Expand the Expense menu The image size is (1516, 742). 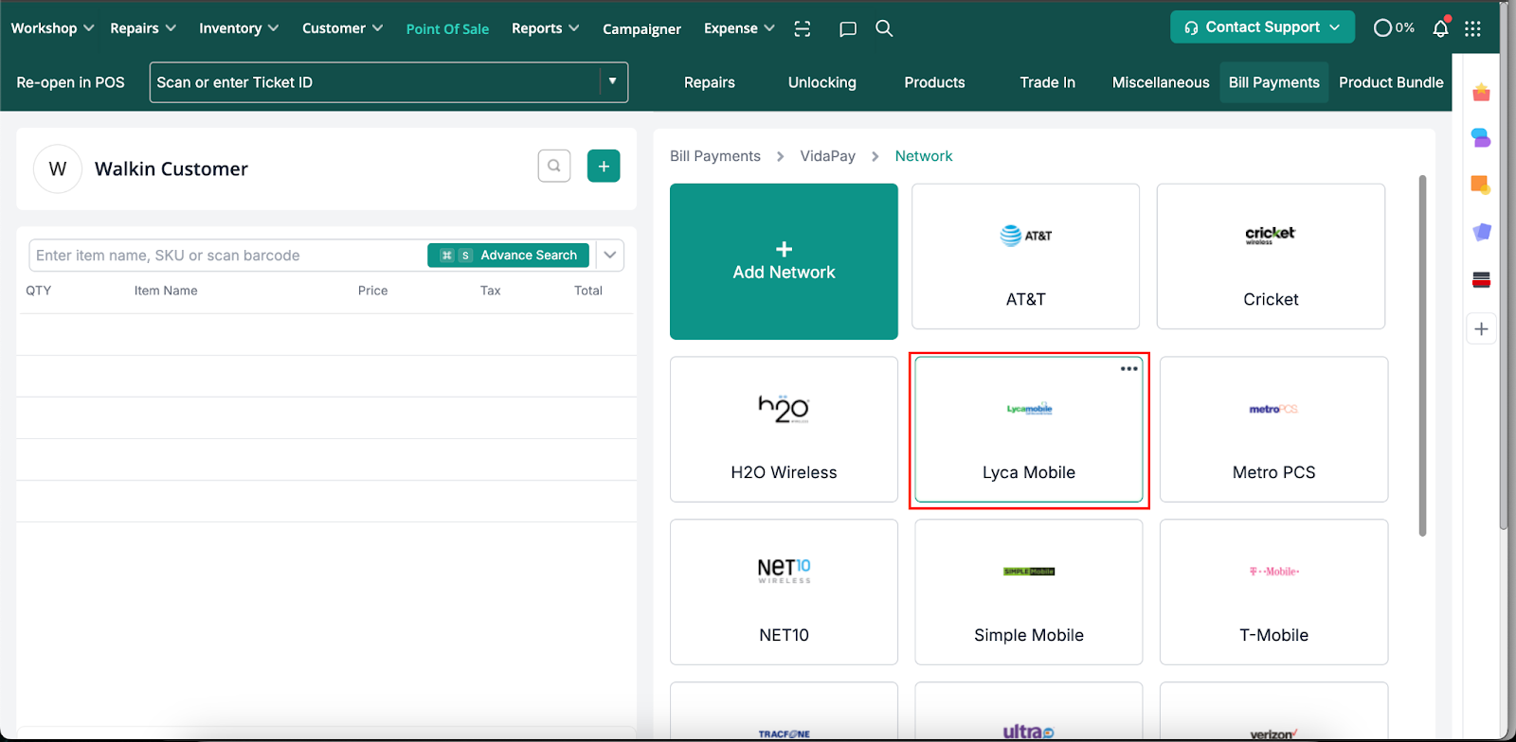click(739, 28)
